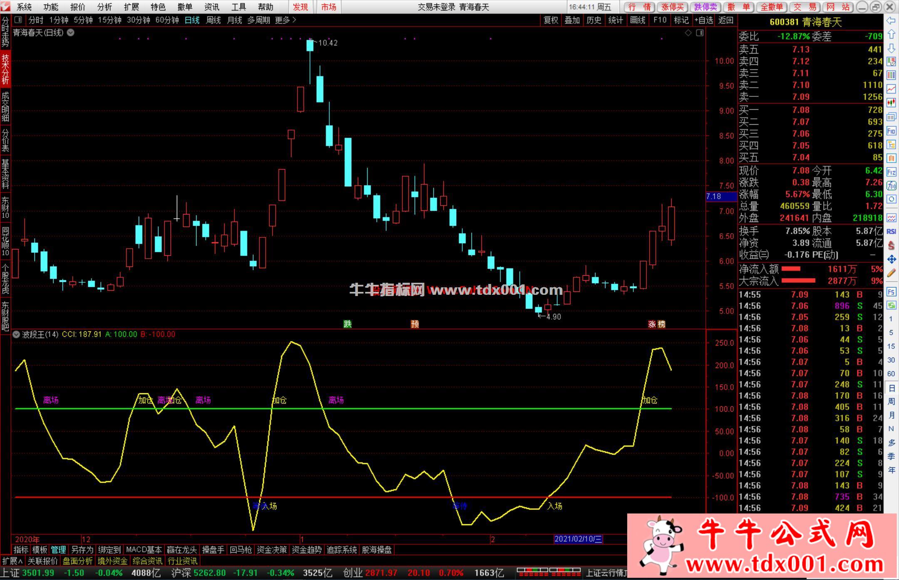The width and height of the screenshot is (899, 580).
Task: Select the pencil drawing tool icon
Action: (x=891, y=273)
